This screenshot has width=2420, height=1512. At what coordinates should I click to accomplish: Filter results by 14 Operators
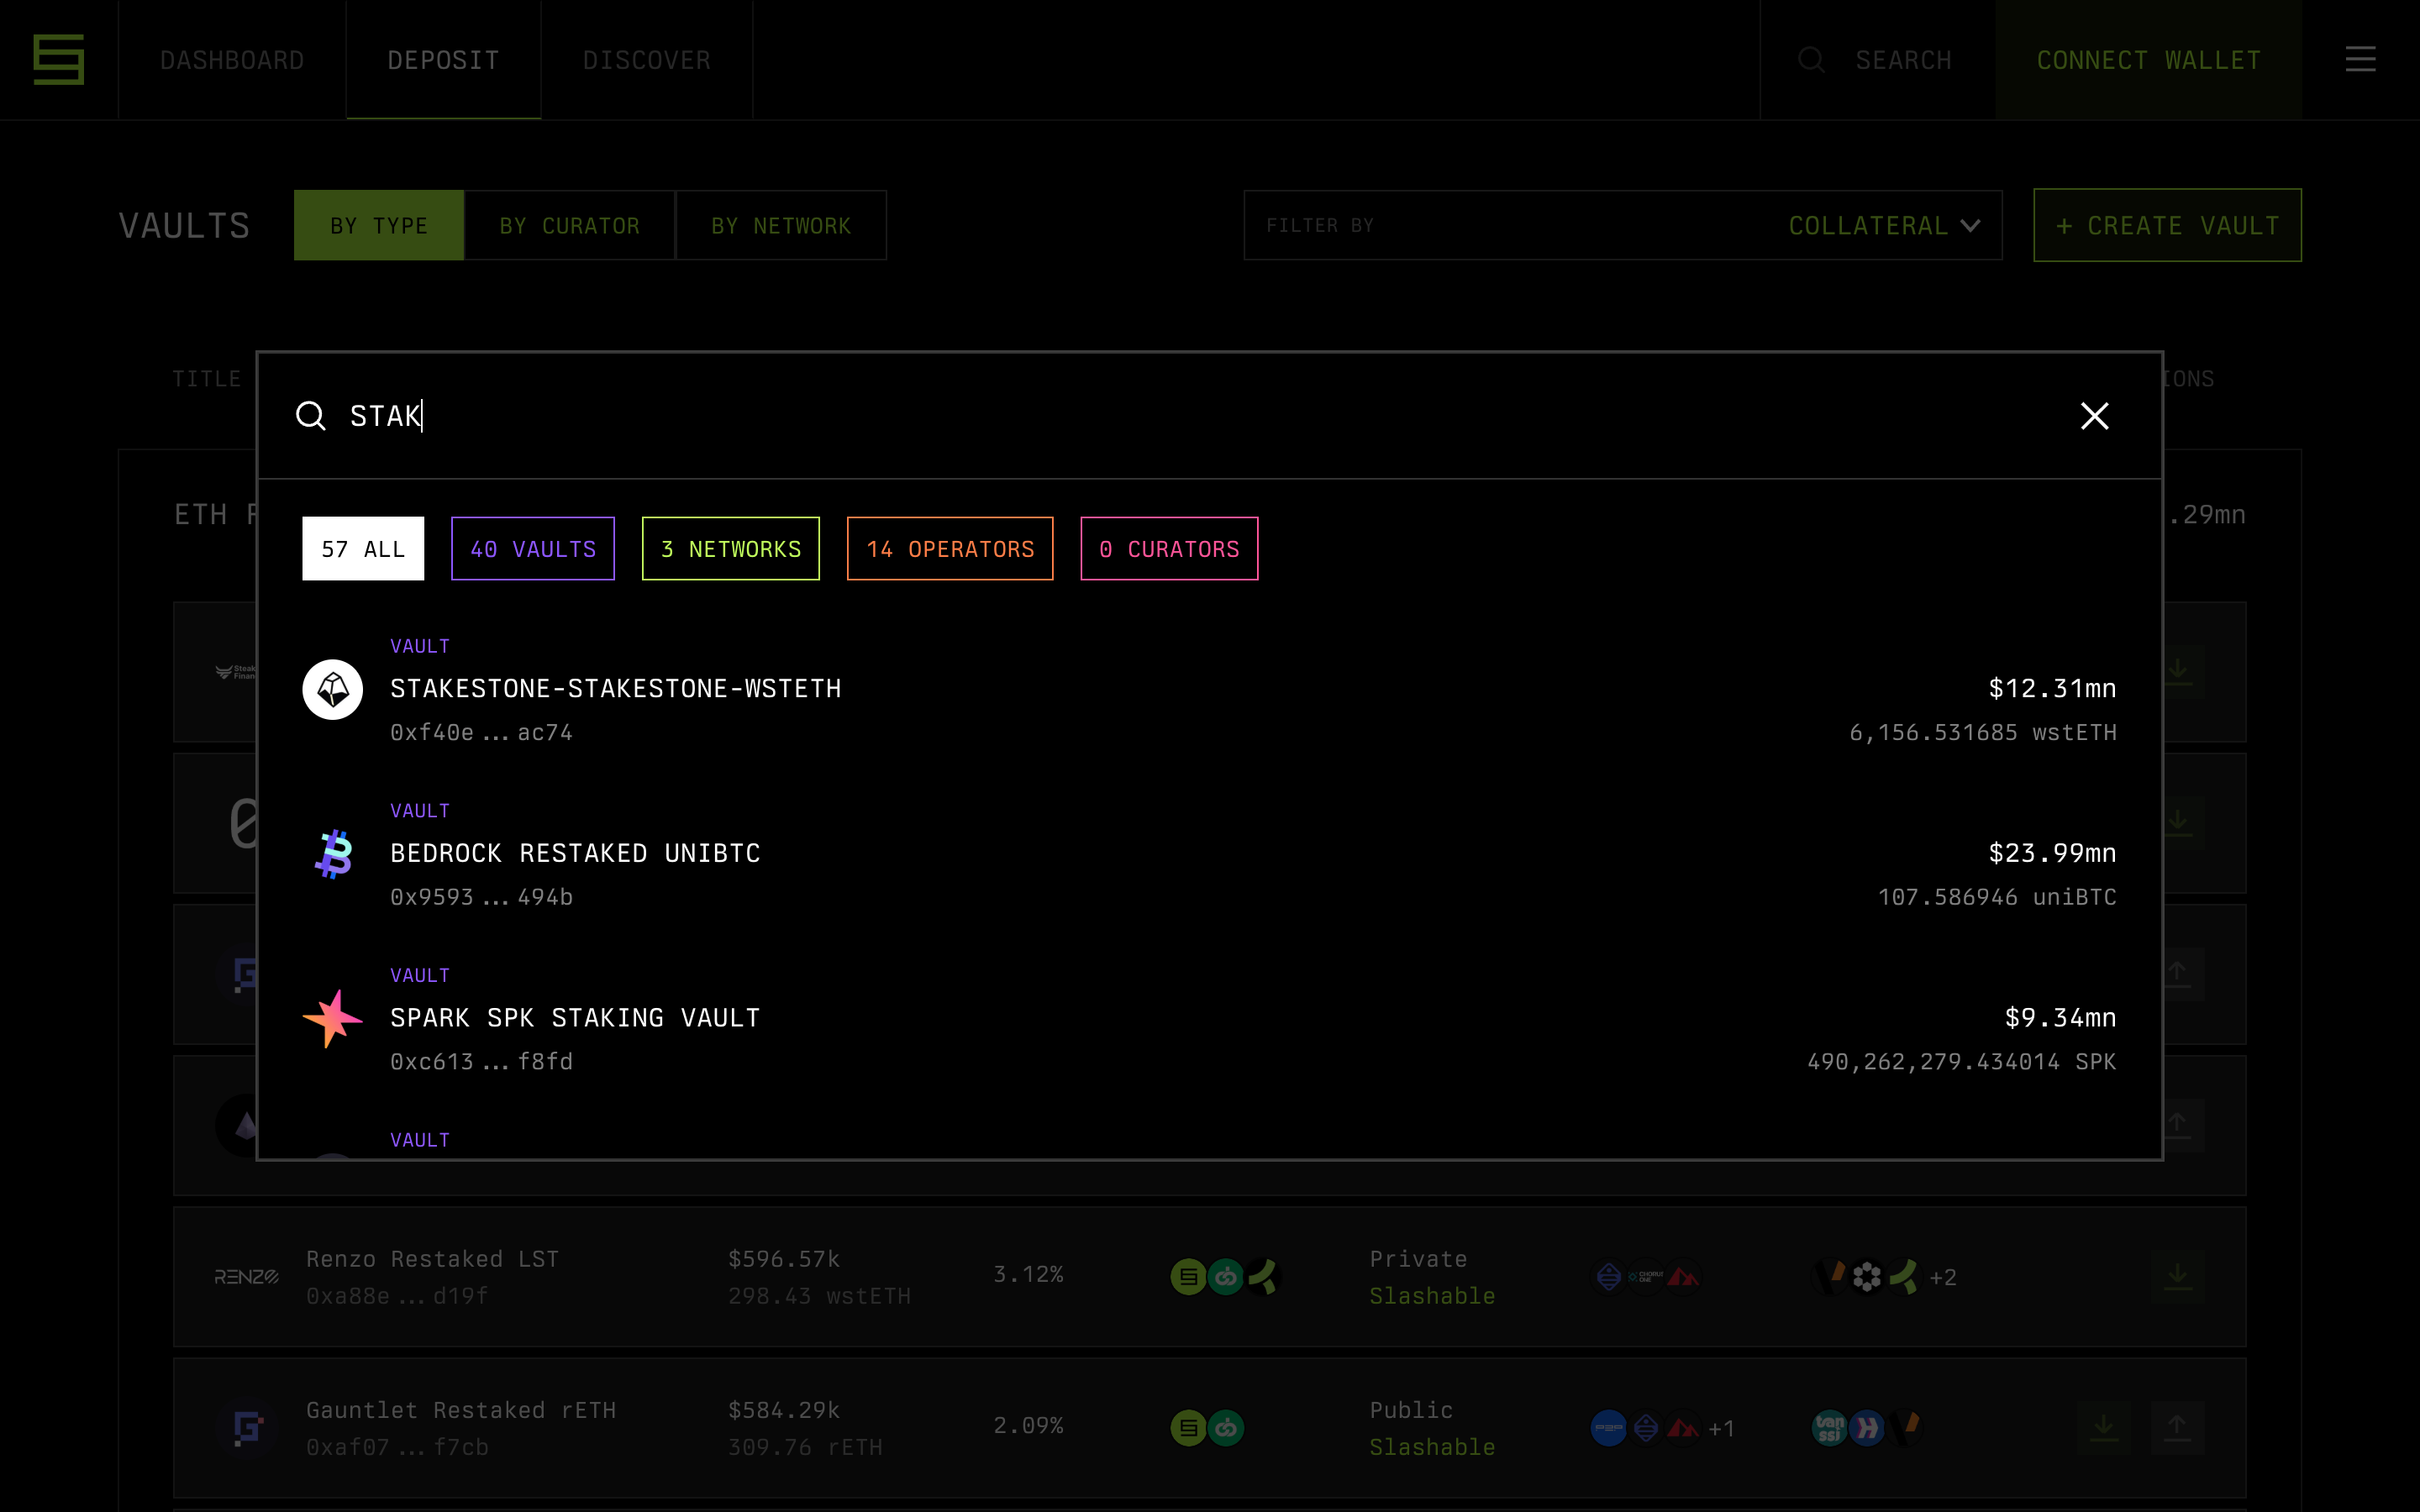950,549
